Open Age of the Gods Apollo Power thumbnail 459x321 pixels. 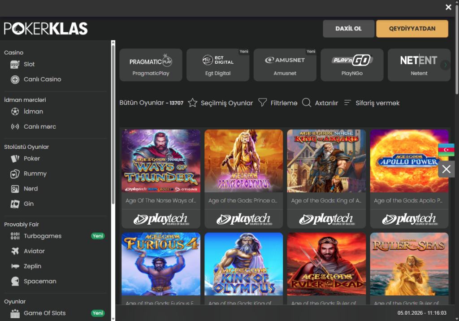click(409, 161)
